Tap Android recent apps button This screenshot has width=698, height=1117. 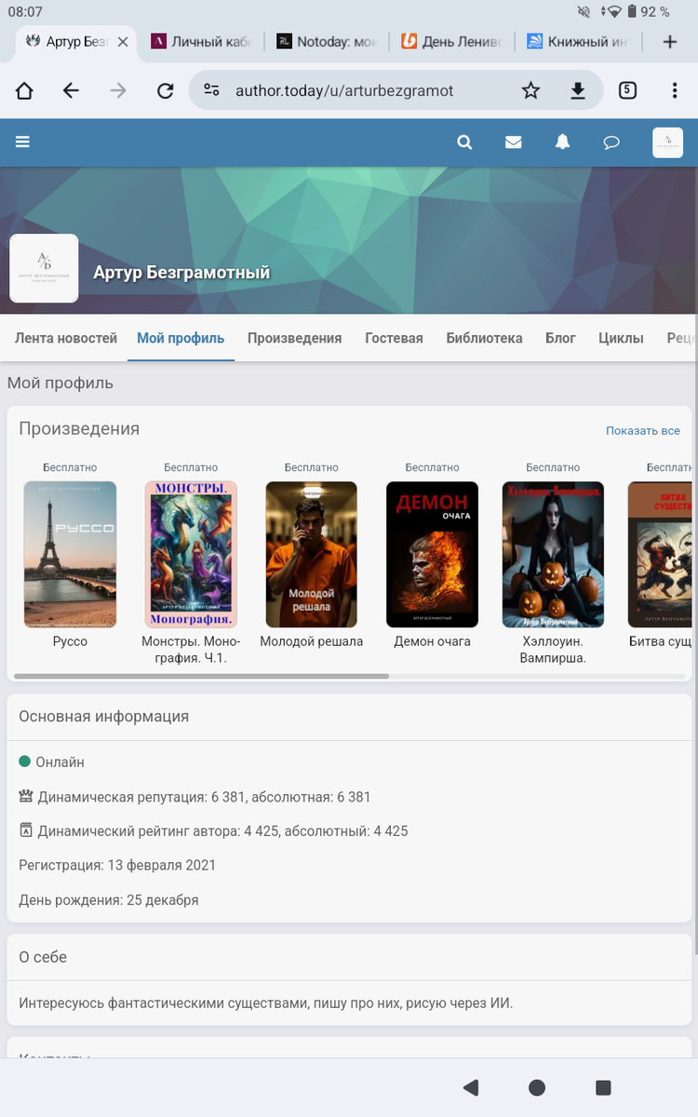click(603, 1087)
